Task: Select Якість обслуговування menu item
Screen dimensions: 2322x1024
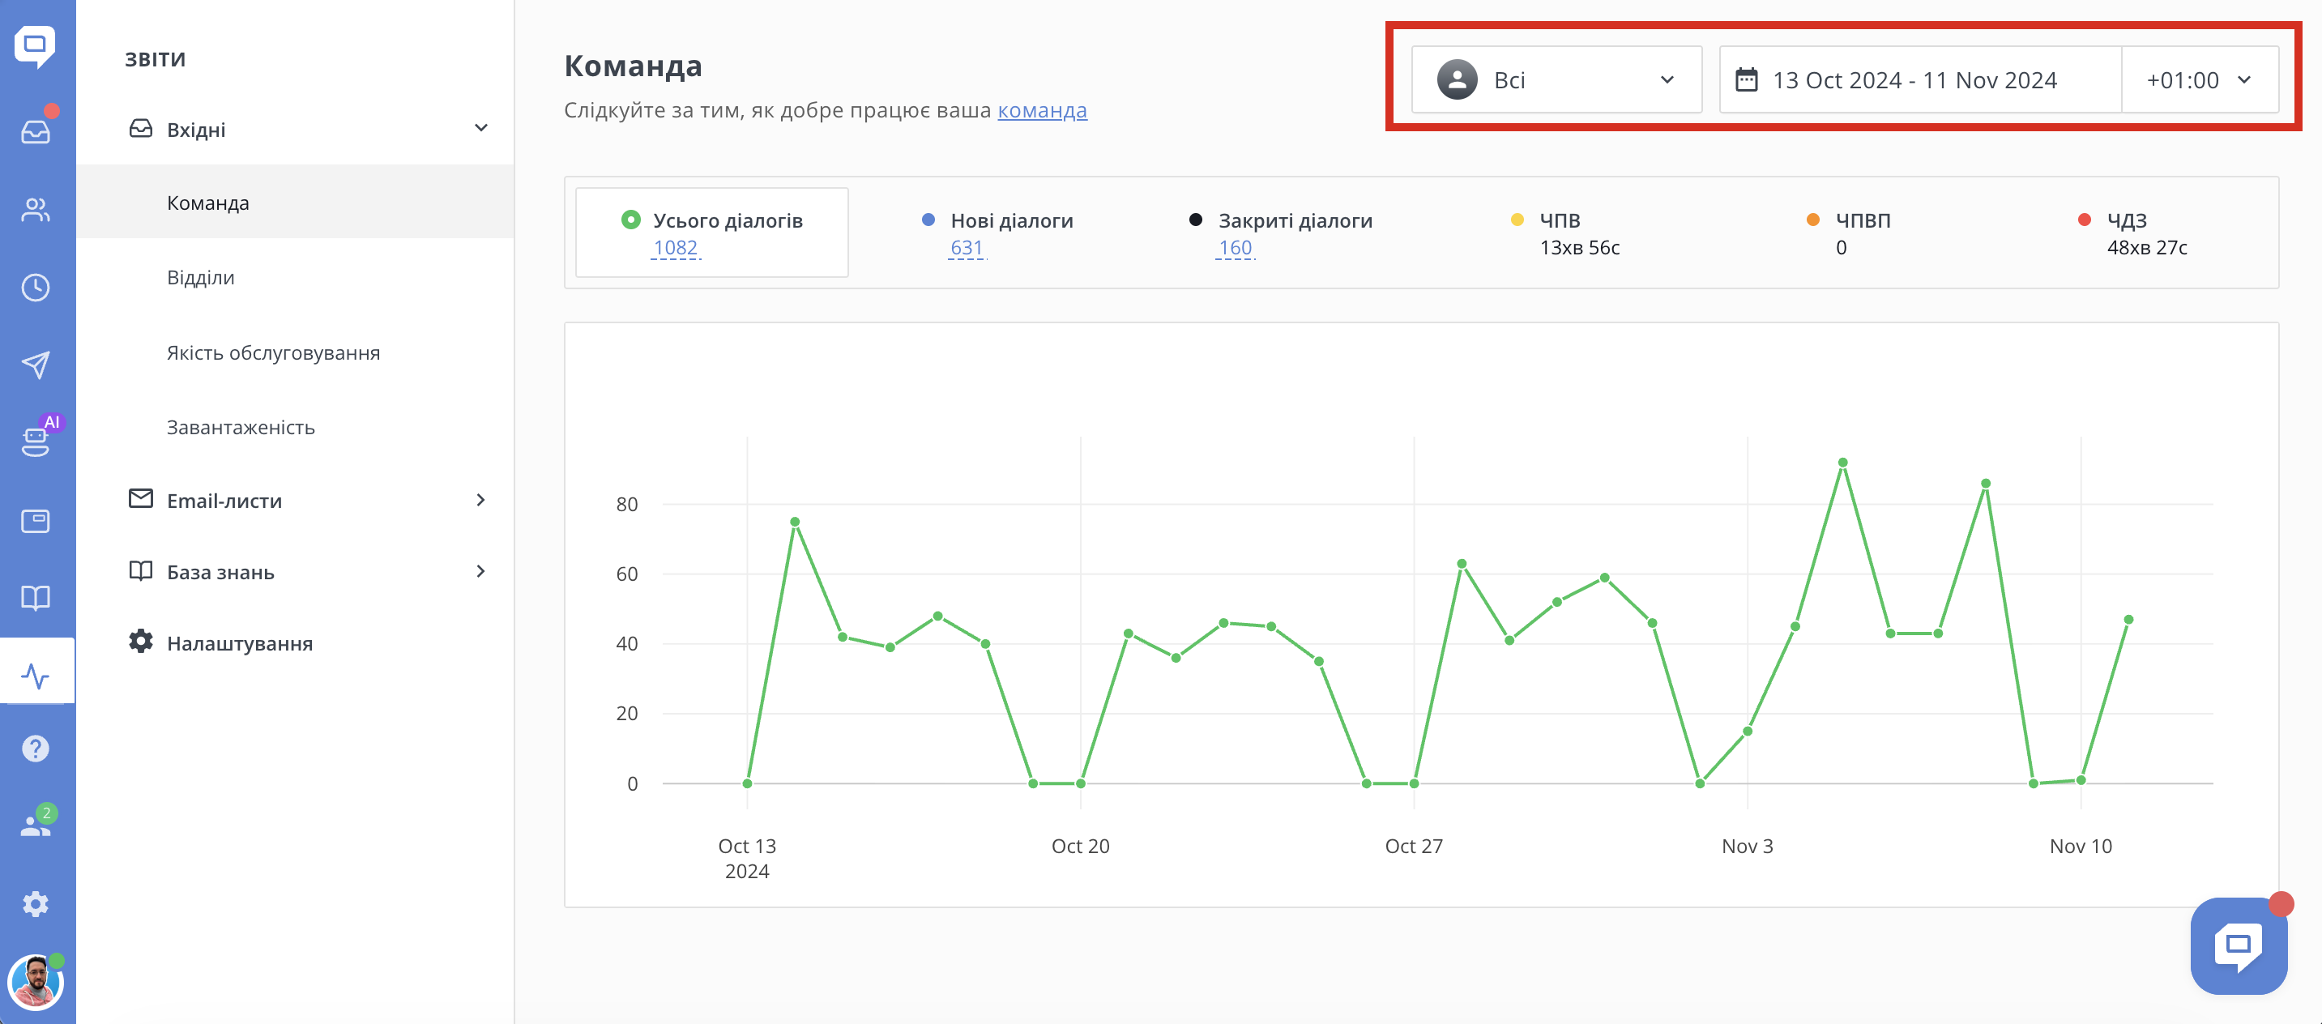Action: [x=273, y=352]
